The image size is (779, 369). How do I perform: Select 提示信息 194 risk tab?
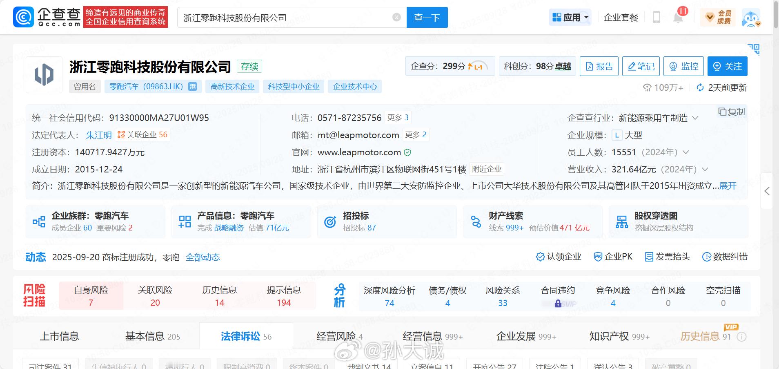coord(284,296)
